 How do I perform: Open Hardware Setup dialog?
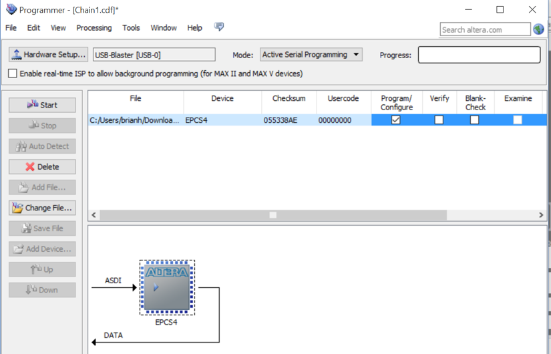(49, 55)
